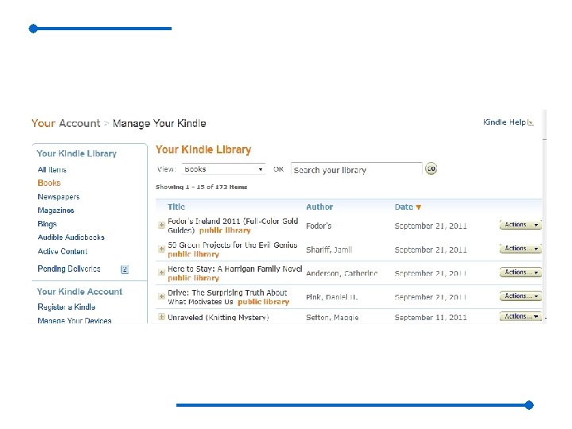This screenshot has width=572, height=429.
Task: Click the September 11, 2011 date
Action: 431,318
